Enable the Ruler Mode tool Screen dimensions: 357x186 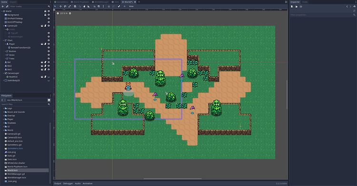[x=89, y=6]
